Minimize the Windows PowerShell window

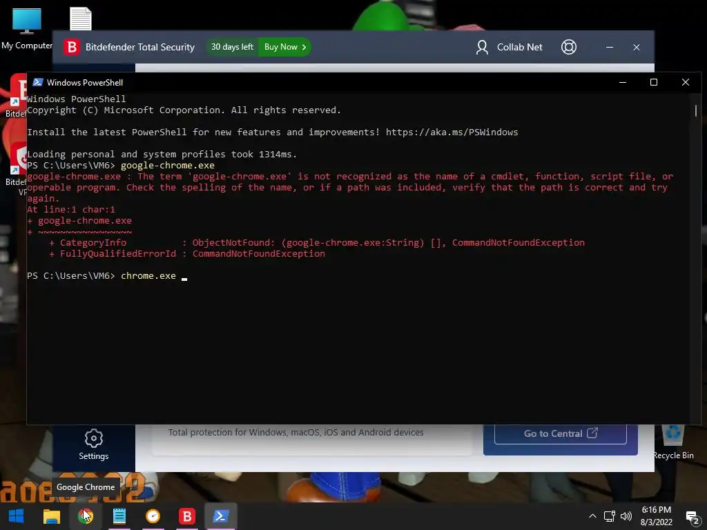[x=623, y=82]
